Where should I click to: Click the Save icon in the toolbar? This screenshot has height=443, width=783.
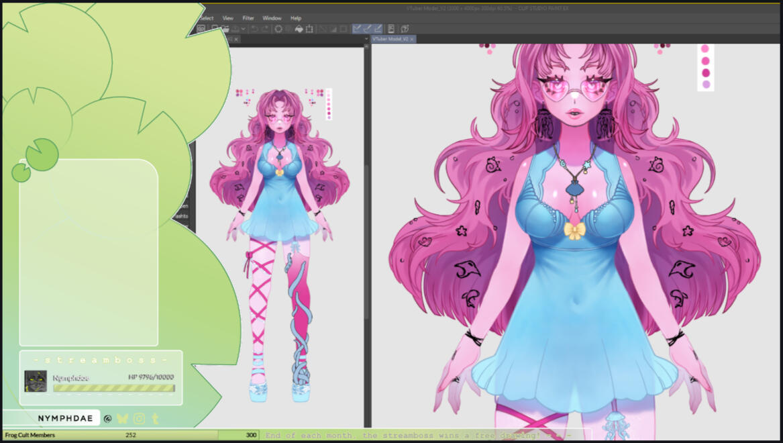(234, 29)
